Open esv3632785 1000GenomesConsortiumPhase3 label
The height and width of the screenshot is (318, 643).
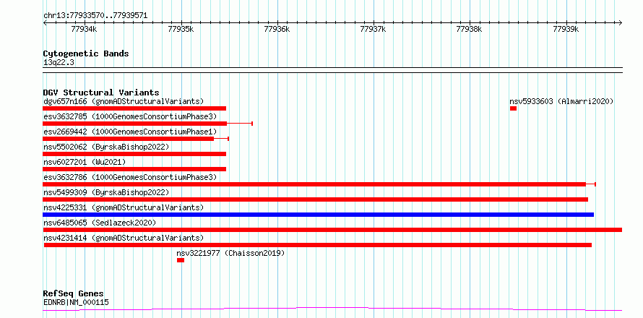click(130, 116)
